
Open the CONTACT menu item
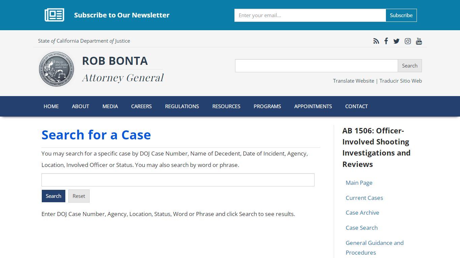coord(356,106)
